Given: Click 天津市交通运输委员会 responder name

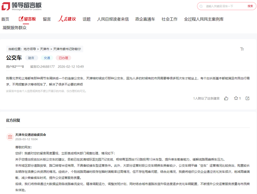Looking at the screenshot, I should tap(31, 135).
